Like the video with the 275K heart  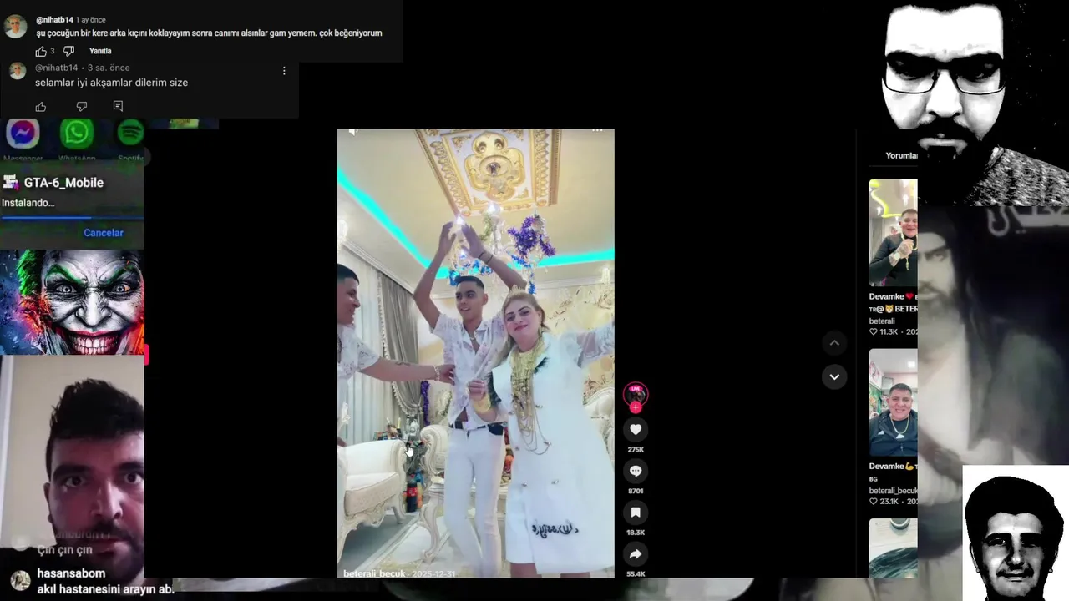pos(636,429)
